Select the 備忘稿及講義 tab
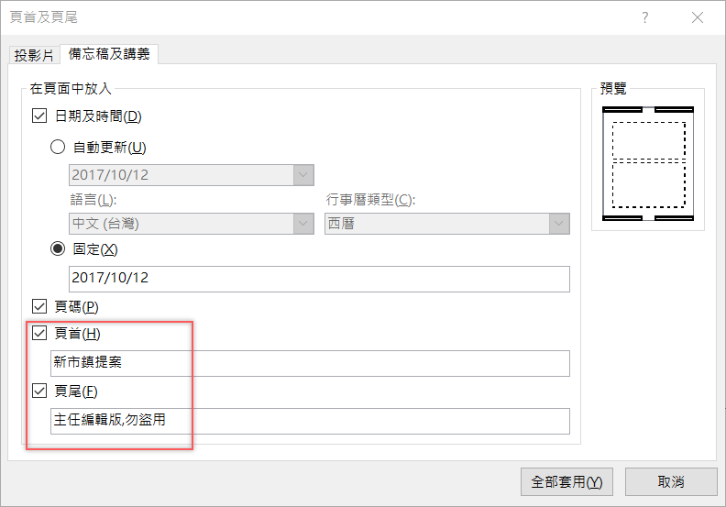The image size is (726, 507). point(109,54)
